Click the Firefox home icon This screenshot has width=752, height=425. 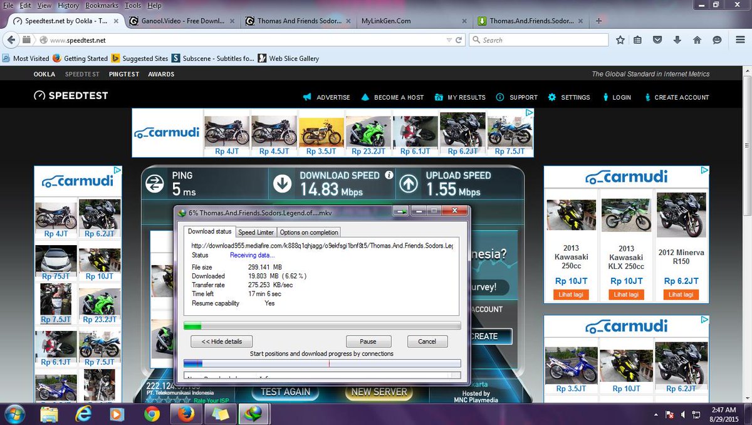pos(697,40)
